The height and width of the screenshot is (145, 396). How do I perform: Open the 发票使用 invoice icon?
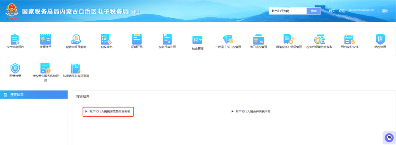[45, 39]
